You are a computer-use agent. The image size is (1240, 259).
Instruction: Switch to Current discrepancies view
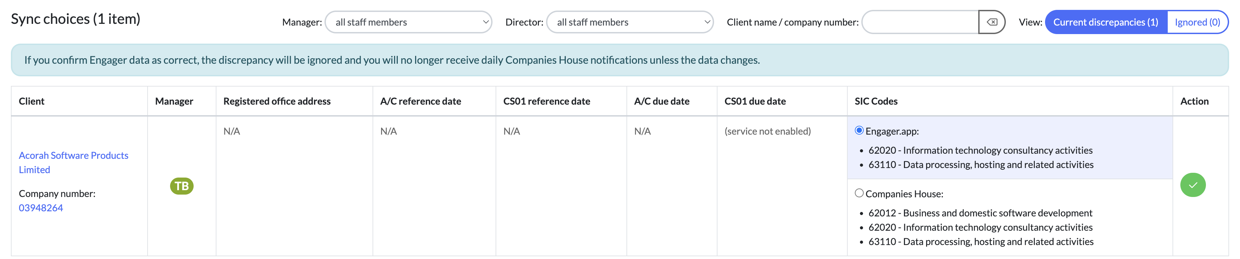point(1105,22)
